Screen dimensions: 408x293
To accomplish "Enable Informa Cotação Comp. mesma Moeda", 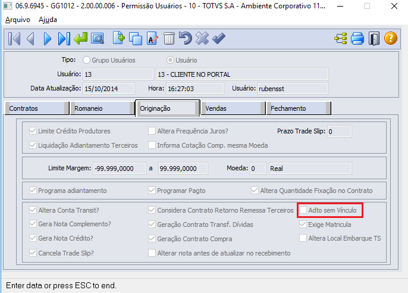I will pyautogui.click(x=152, y=145).
